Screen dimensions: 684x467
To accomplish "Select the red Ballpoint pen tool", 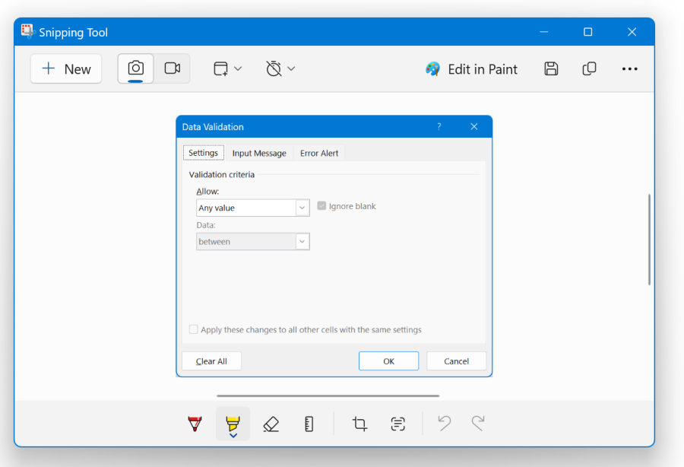I will [x=195, y=424].
